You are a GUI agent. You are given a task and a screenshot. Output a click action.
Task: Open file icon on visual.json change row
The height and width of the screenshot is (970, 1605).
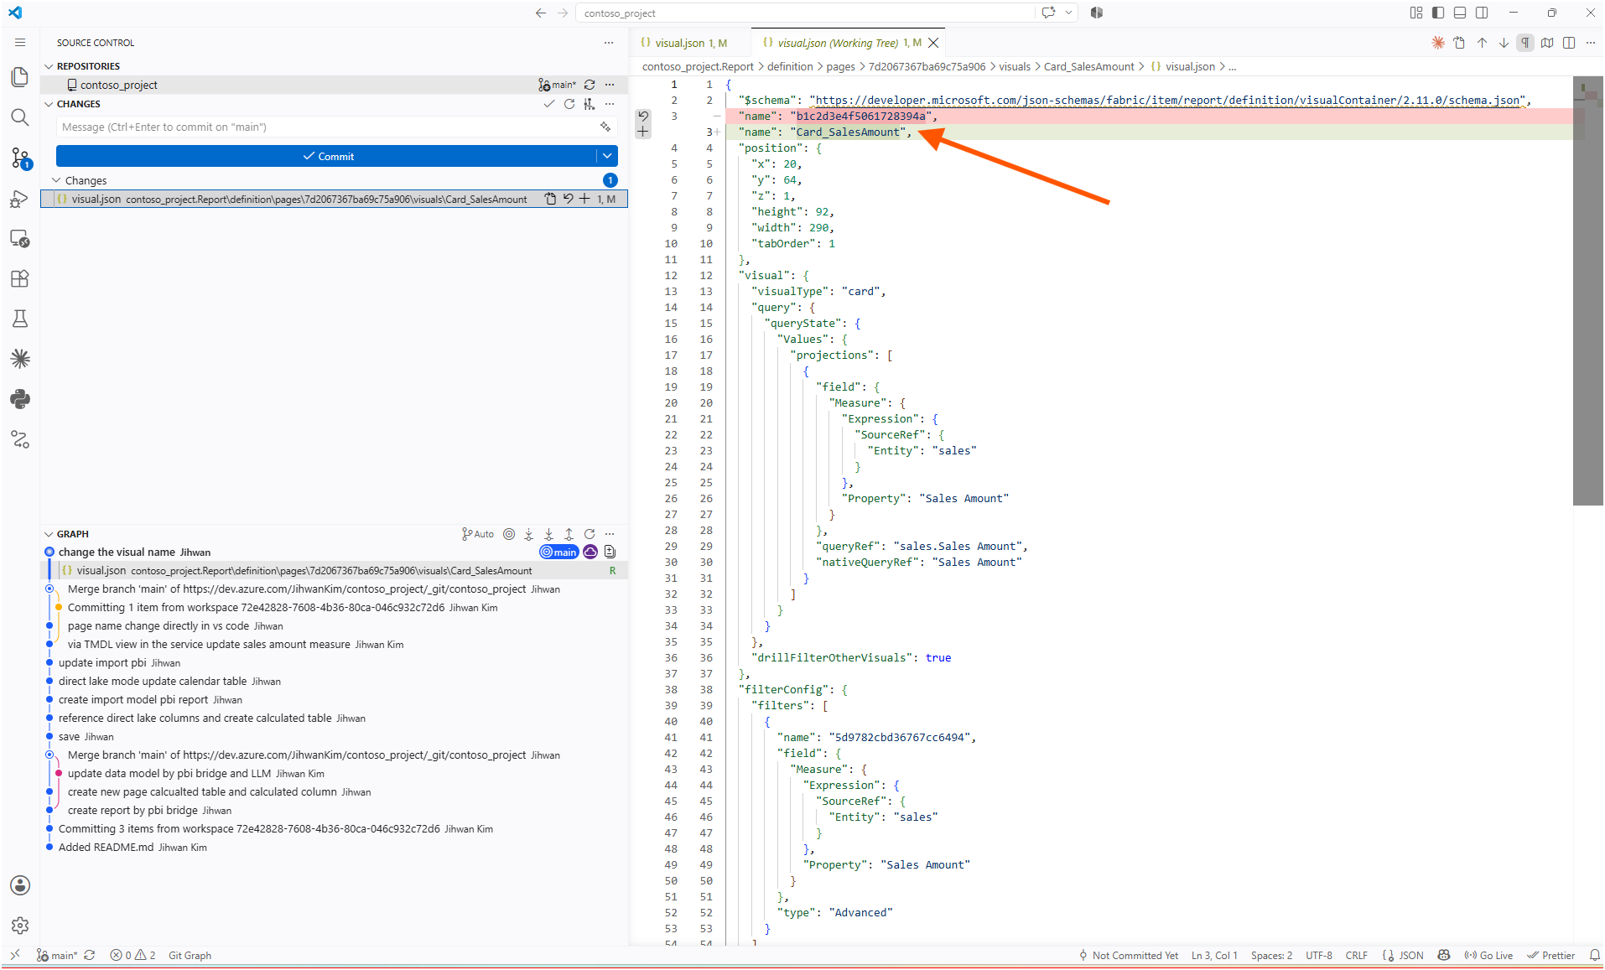[550, 199]
